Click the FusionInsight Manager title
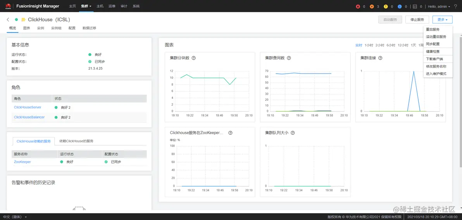 coord(38,6)
